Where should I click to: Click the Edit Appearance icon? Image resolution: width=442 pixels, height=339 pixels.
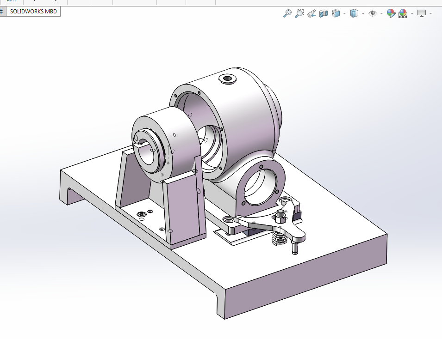(x=391, y=13)
